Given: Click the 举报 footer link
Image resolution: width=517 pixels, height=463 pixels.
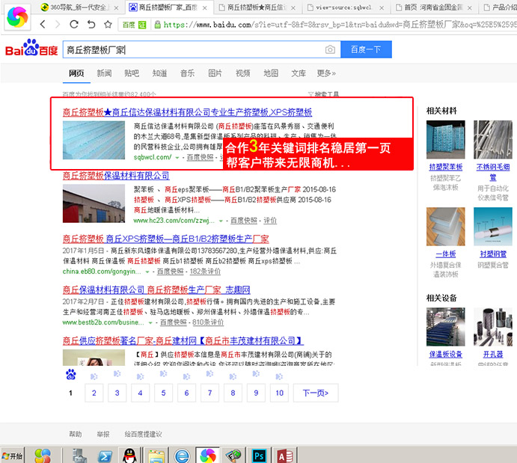Looking at the screenshot, I should click(103, 435).
